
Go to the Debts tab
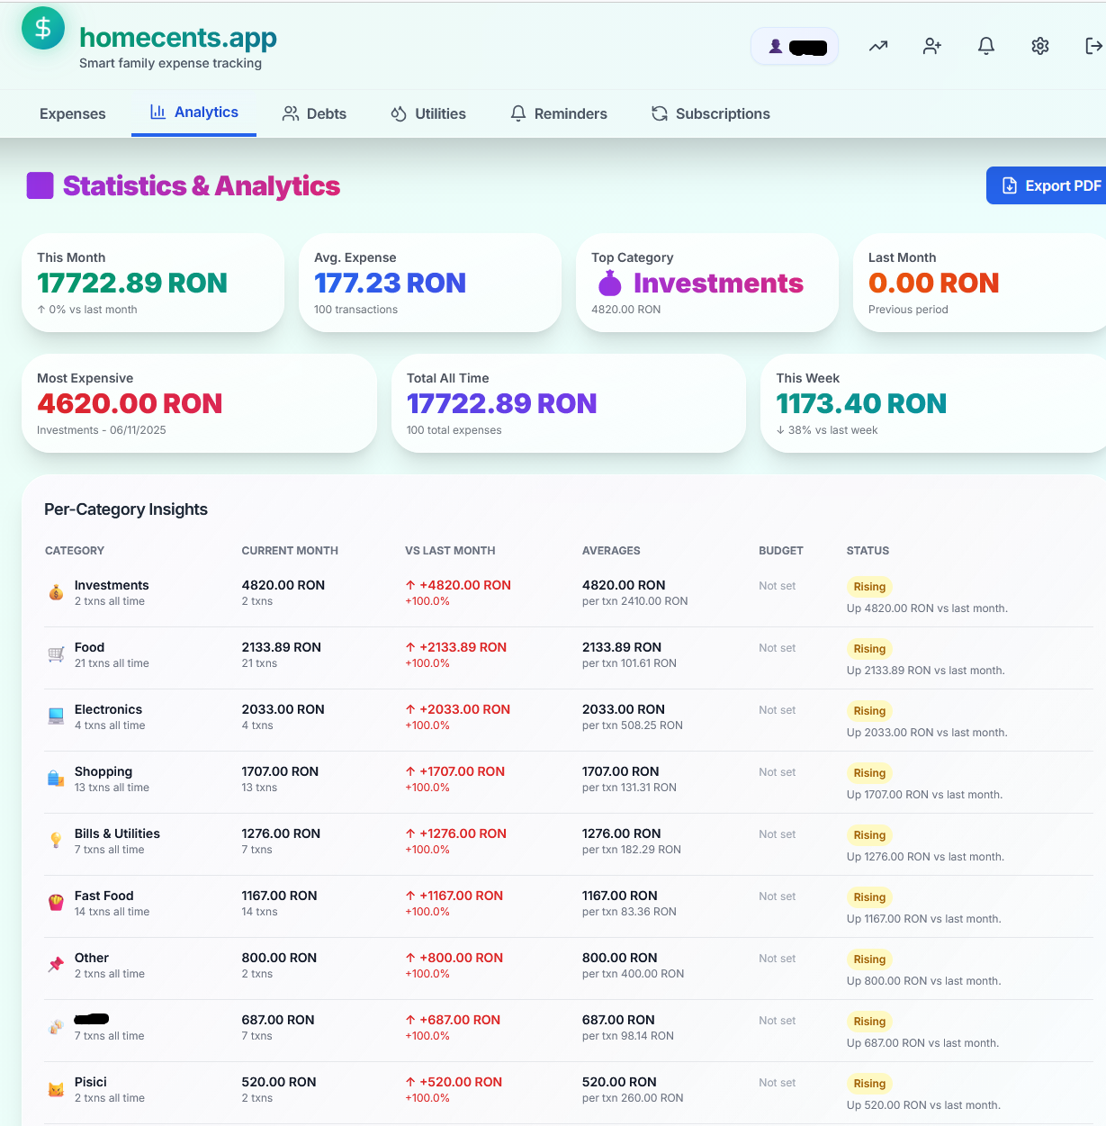(314, 113)
